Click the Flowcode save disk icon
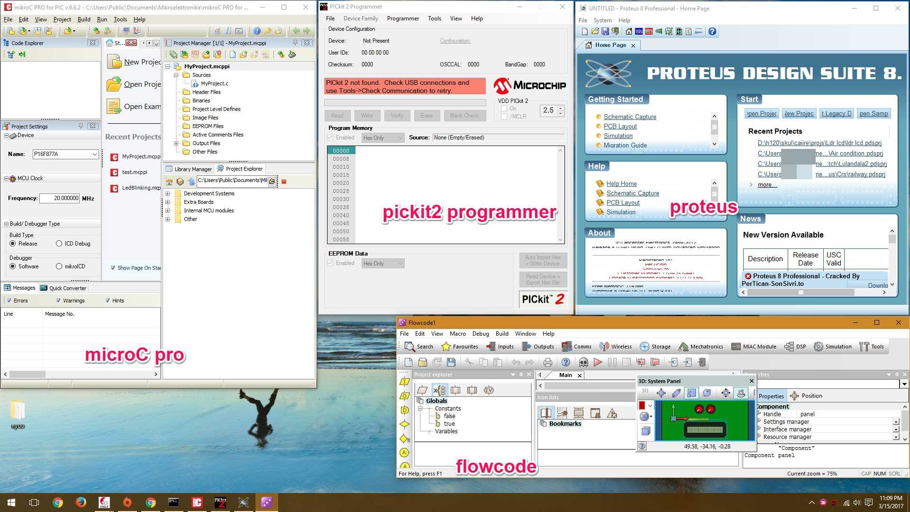Screen dimensions: 910x512 [451, 363]
